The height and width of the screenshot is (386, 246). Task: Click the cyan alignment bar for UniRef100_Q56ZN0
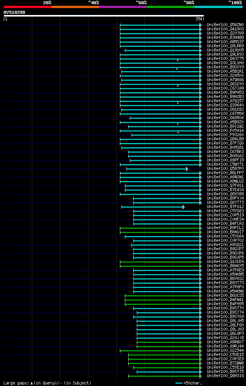(160, 25)
